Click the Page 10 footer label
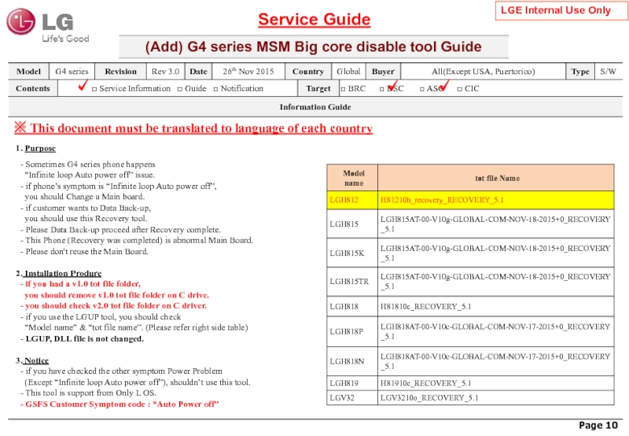The height and width of the screenshot is (436, 629). [598, 425]
